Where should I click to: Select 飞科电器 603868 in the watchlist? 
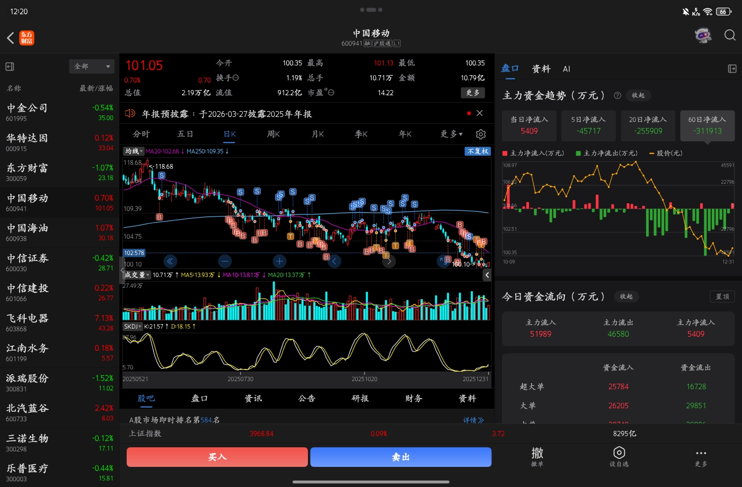(x=59, y=322)
